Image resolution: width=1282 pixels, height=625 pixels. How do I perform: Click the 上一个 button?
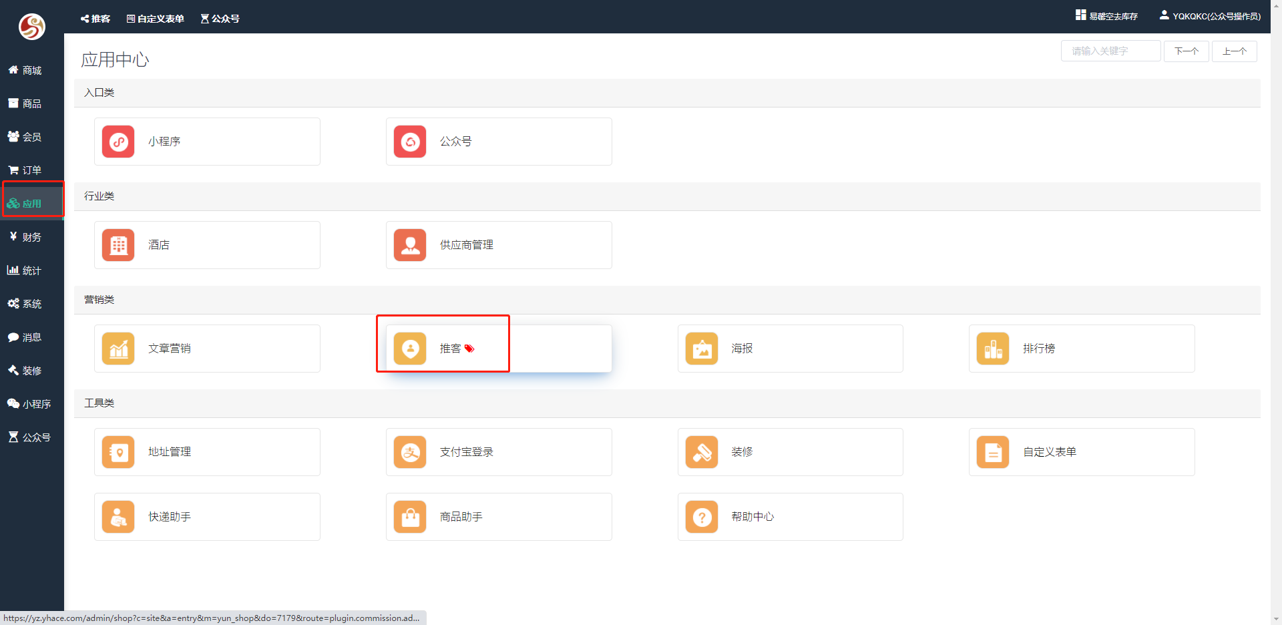1235,51
